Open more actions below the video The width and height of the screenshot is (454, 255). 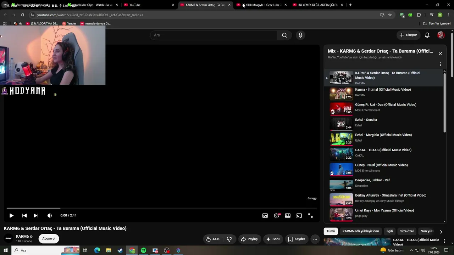315,239
